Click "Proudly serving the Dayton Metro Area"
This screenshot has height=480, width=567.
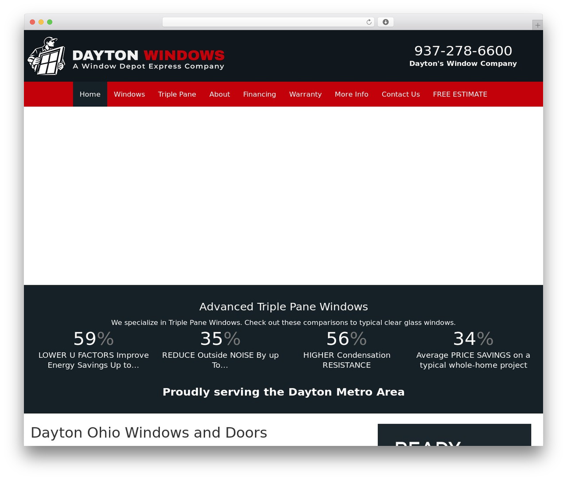pyautogui.click(x=283, y=392)
